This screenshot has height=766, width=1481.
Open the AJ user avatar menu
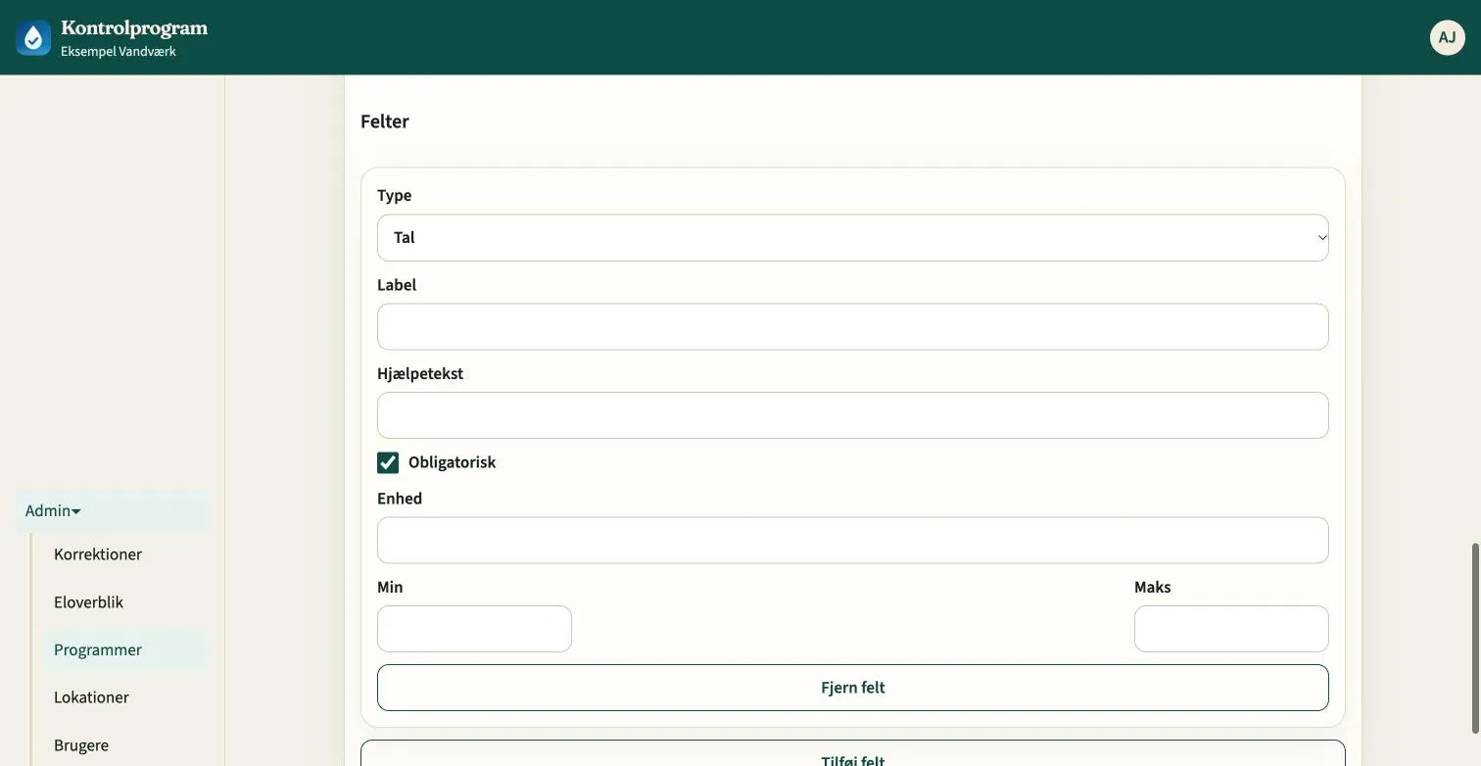coord(1447,37)
